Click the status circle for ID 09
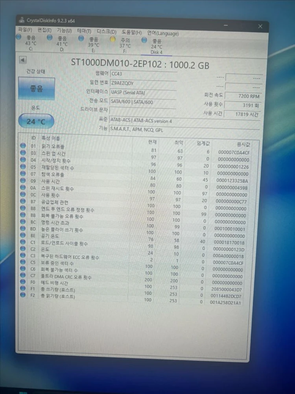Screen dimensions: 295x394 [x=23, y=180]
